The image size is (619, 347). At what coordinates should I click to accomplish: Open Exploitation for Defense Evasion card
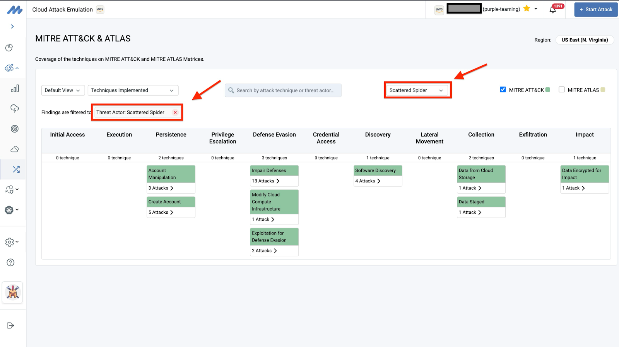pyautogui.click(x=274, y=236)
